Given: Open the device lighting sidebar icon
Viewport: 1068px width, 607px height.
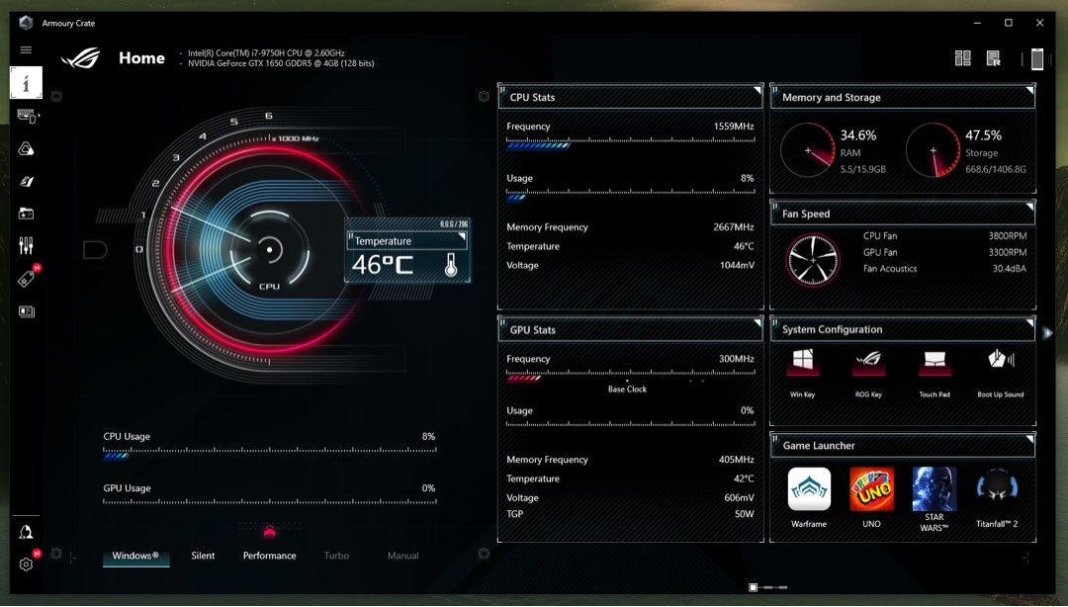Looking at the screenshot, I should tap(26, 116).
